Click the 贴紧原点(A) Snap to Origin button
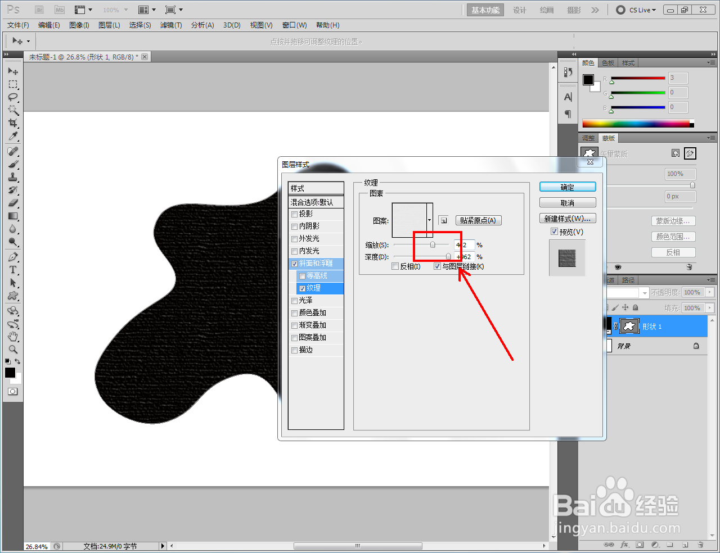The image size is (720, 553). click(478, 220)
